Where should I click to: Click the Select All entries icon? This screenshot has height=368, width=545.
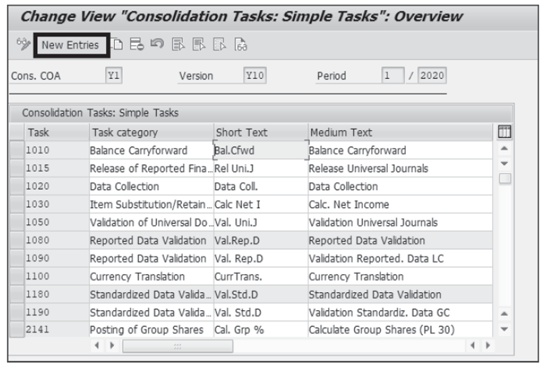pos(177,44)
